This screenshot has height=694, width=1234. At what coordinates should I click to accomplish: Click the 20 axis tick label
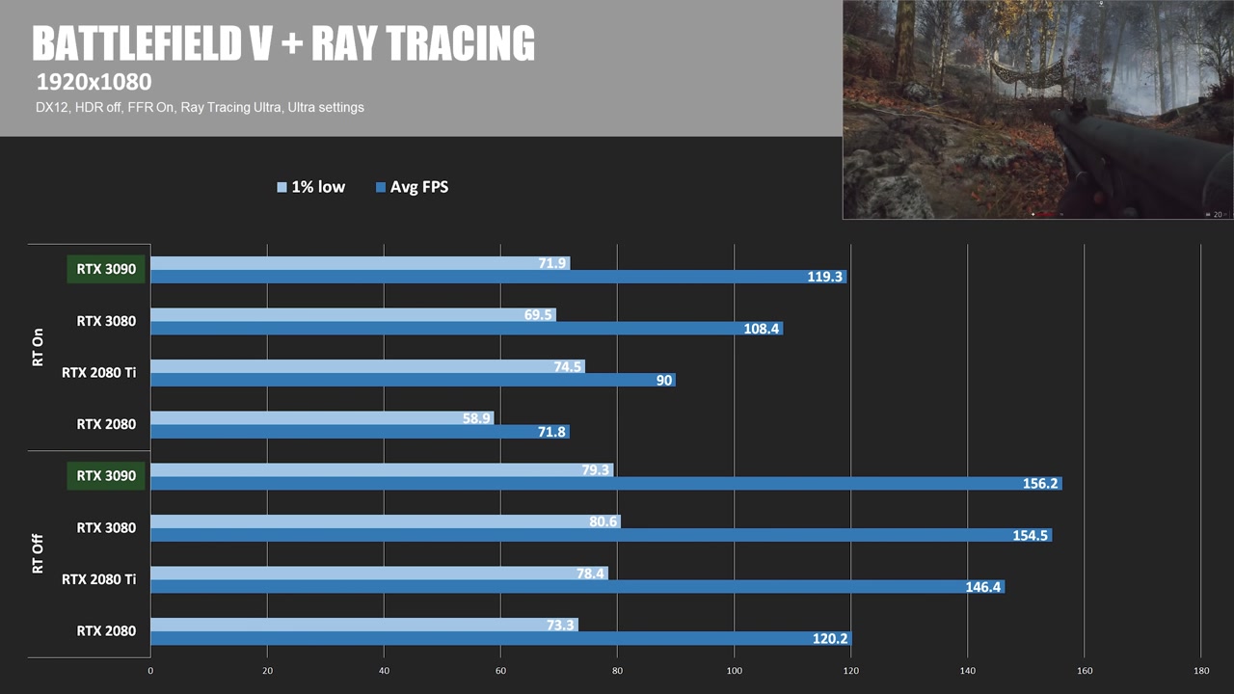[x=267, y=671]
